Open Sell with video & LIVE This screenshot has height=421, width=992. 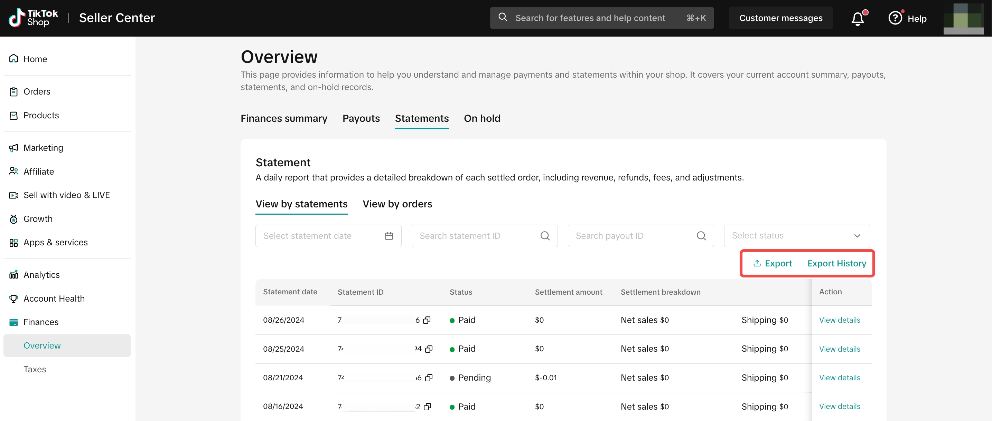[66, 195]
